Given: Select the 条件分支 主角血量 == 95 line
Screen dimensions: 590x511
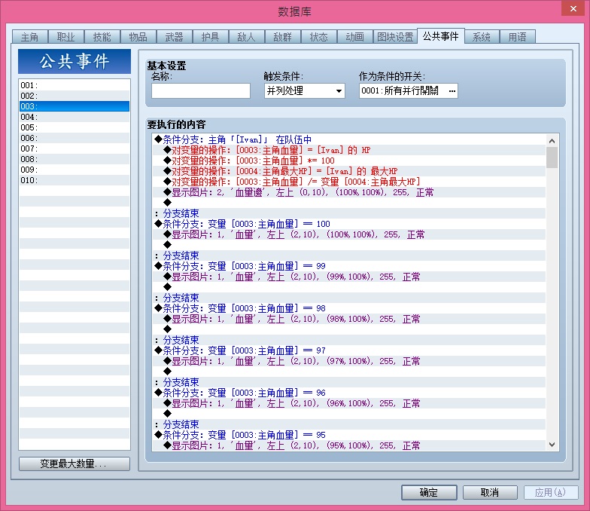Looking at the screenshot, I should (x=349, y=435).
